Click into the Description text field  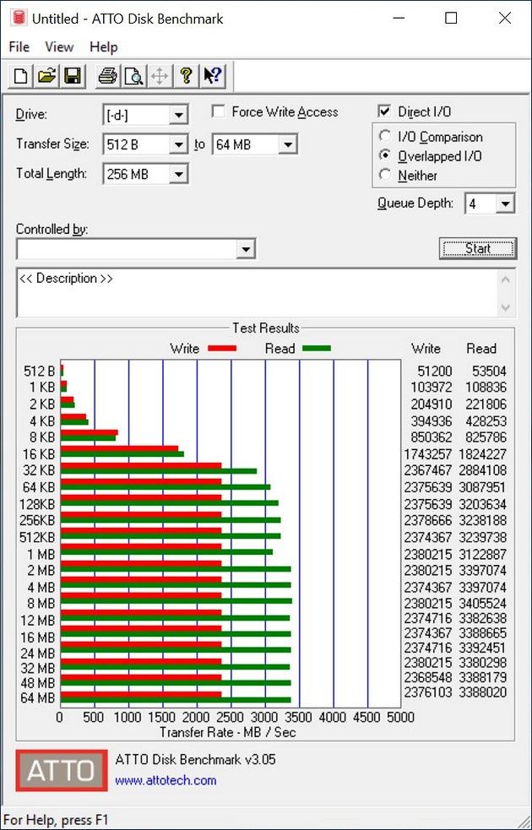pos(258,293)
